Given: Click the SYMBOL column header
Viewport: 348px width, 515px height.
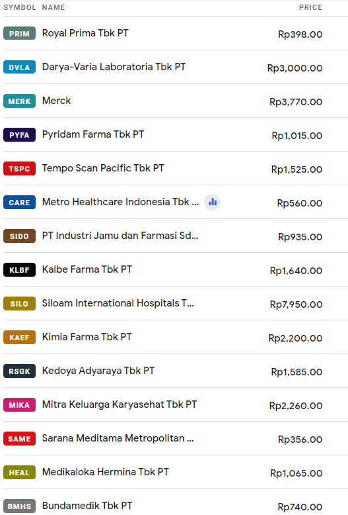Looking at the screenshot, I should (20, 7).
